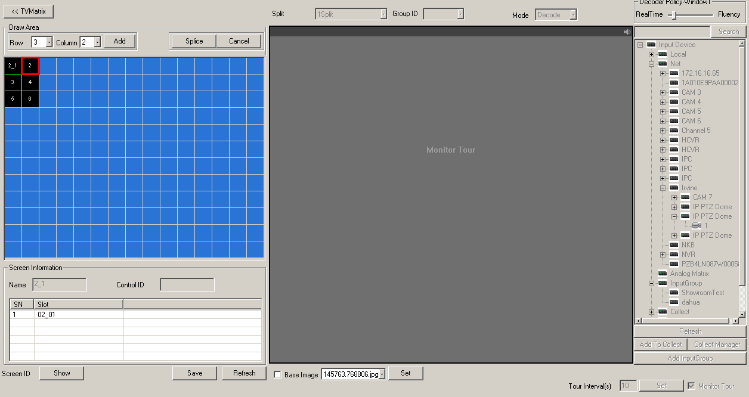The width and height of the screenshot is (749, 397).
Task: Collapse the InputGroup node
Action: [651, 283]
